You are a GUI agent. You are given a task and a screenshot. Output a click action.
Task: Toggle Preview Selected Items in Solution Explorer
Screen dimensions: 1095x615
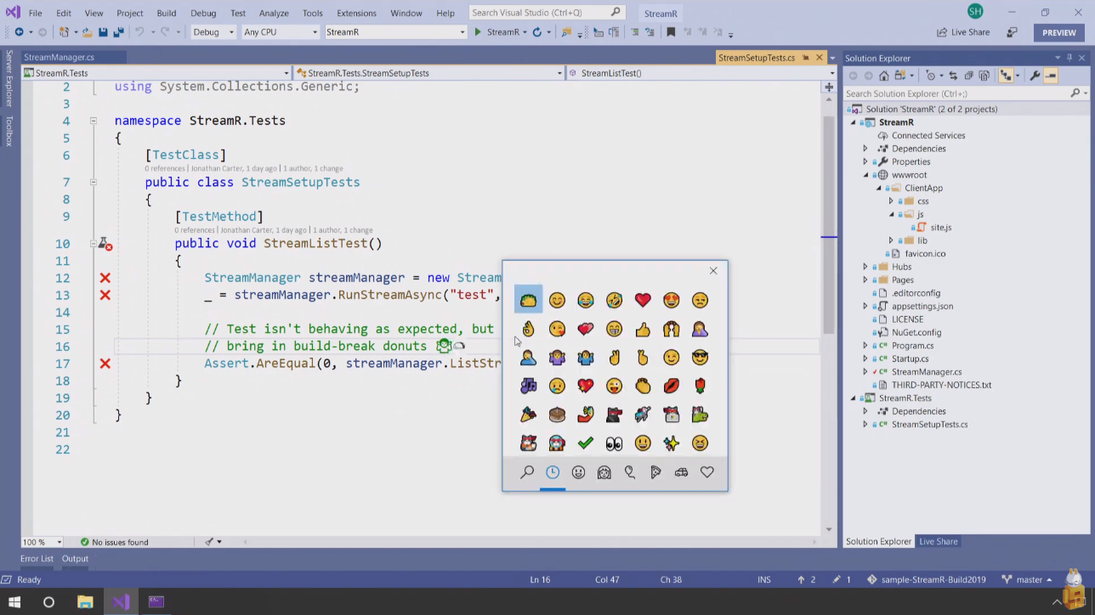(x=1051, y=76)
